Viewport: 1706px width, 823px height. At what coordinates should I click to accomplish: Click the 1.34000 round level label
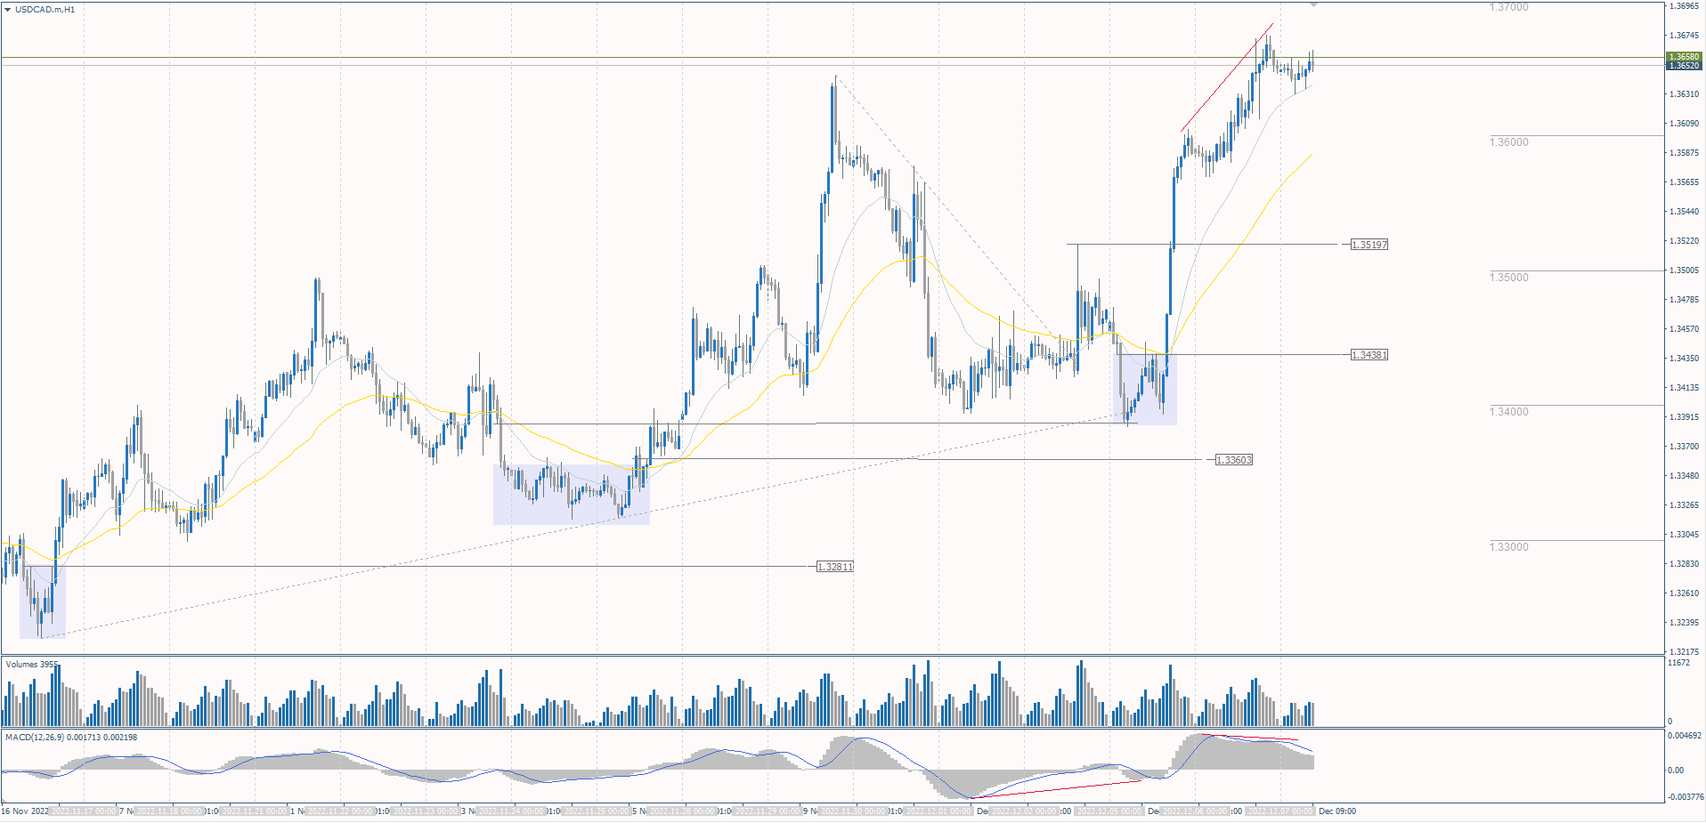(x=1509, y=412)
